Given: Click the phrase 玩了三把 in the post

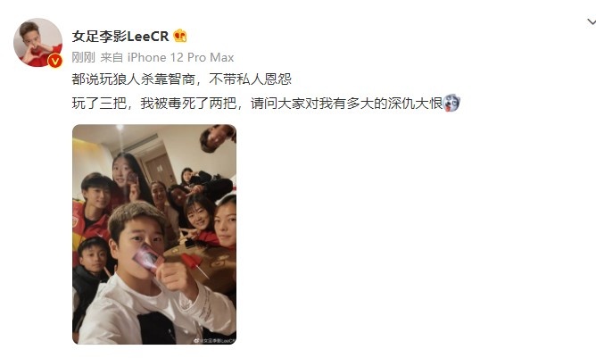Looking at the screenshot, I should (99, 103).
